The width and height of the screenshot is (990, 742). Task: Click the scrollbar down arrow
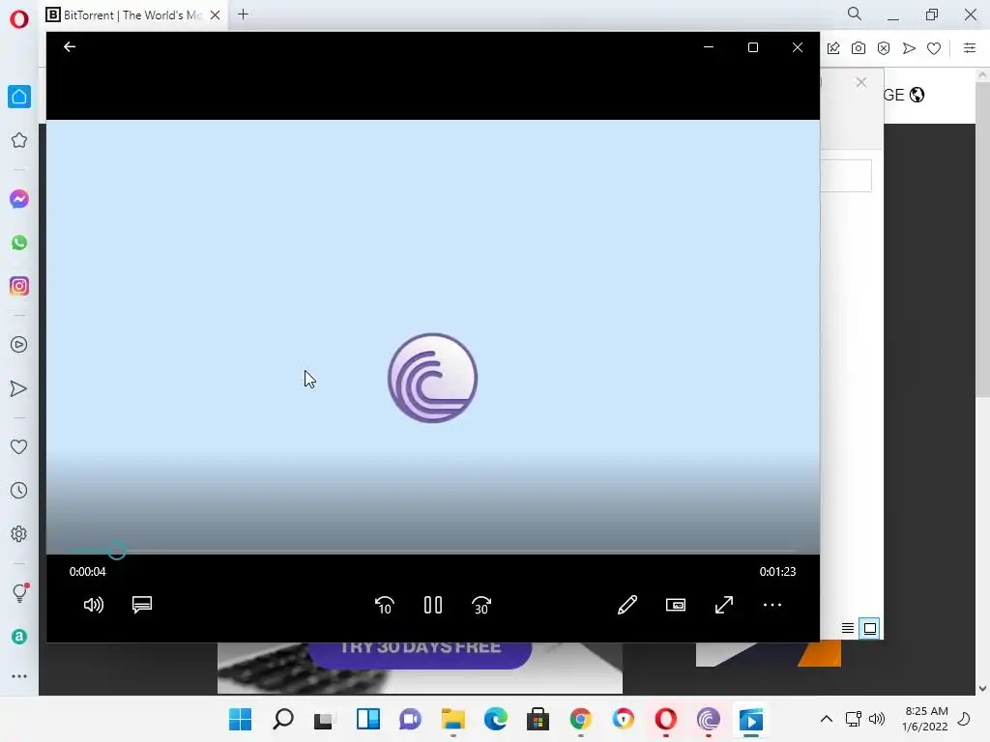(982, 688)
